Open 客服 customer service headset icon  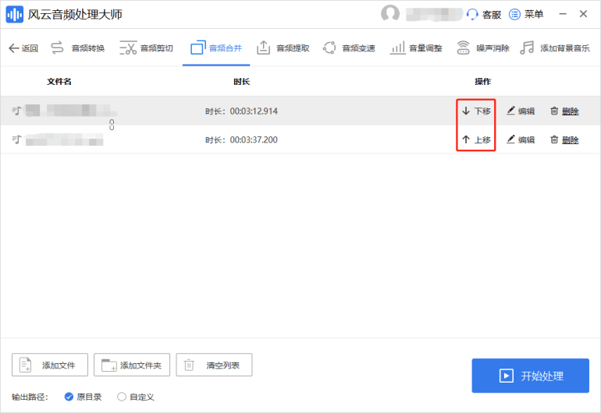[472, 15]
